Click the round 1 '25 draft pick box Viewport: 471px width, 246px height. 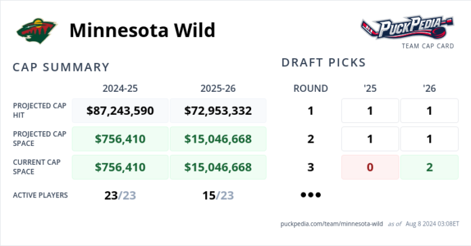click(370, 111)
